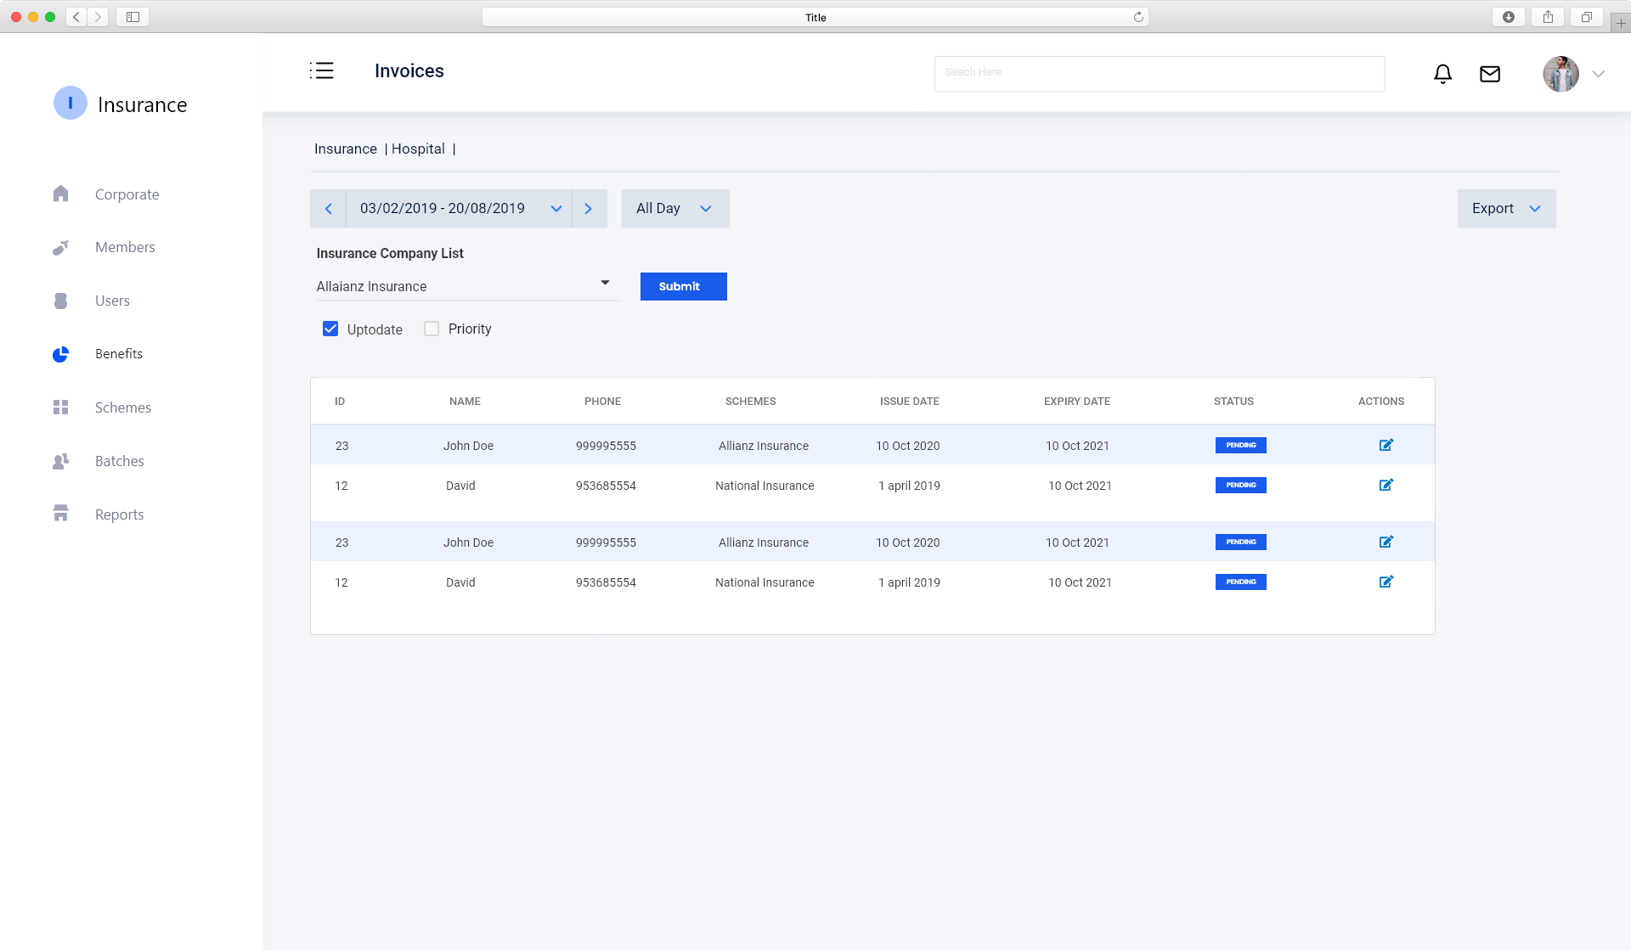The image size is (1631, 950).
Task: Select first row's phone 999995555
Action: (x=606, y=446)
